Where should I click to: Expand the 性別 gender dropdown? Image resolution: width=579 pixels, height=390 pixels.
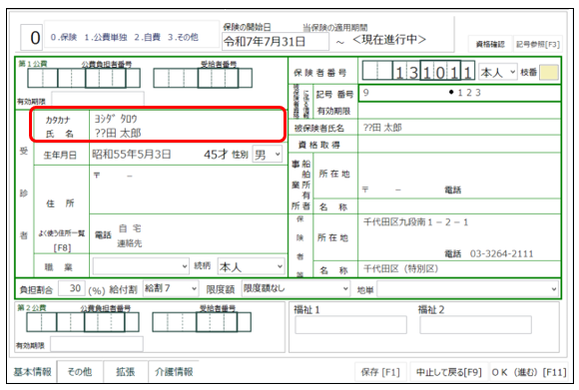coord(268,155)
